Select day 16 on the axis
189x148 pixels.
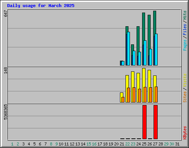94,144
